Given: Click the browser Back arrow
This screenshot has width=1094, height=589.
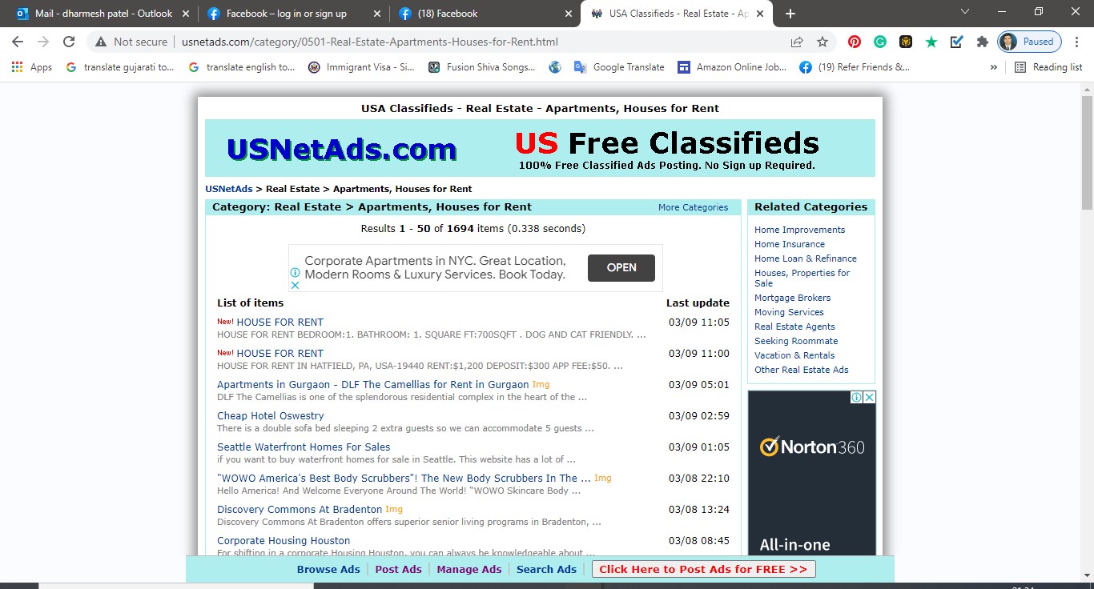Looking at the screenshot, I should pos(18,42).
